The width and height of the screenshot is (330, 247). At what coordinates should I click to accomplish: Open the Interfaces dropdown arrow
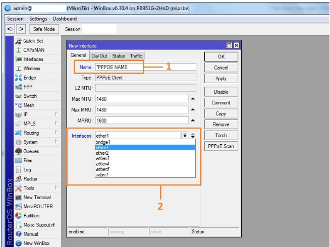click(185, 136)
